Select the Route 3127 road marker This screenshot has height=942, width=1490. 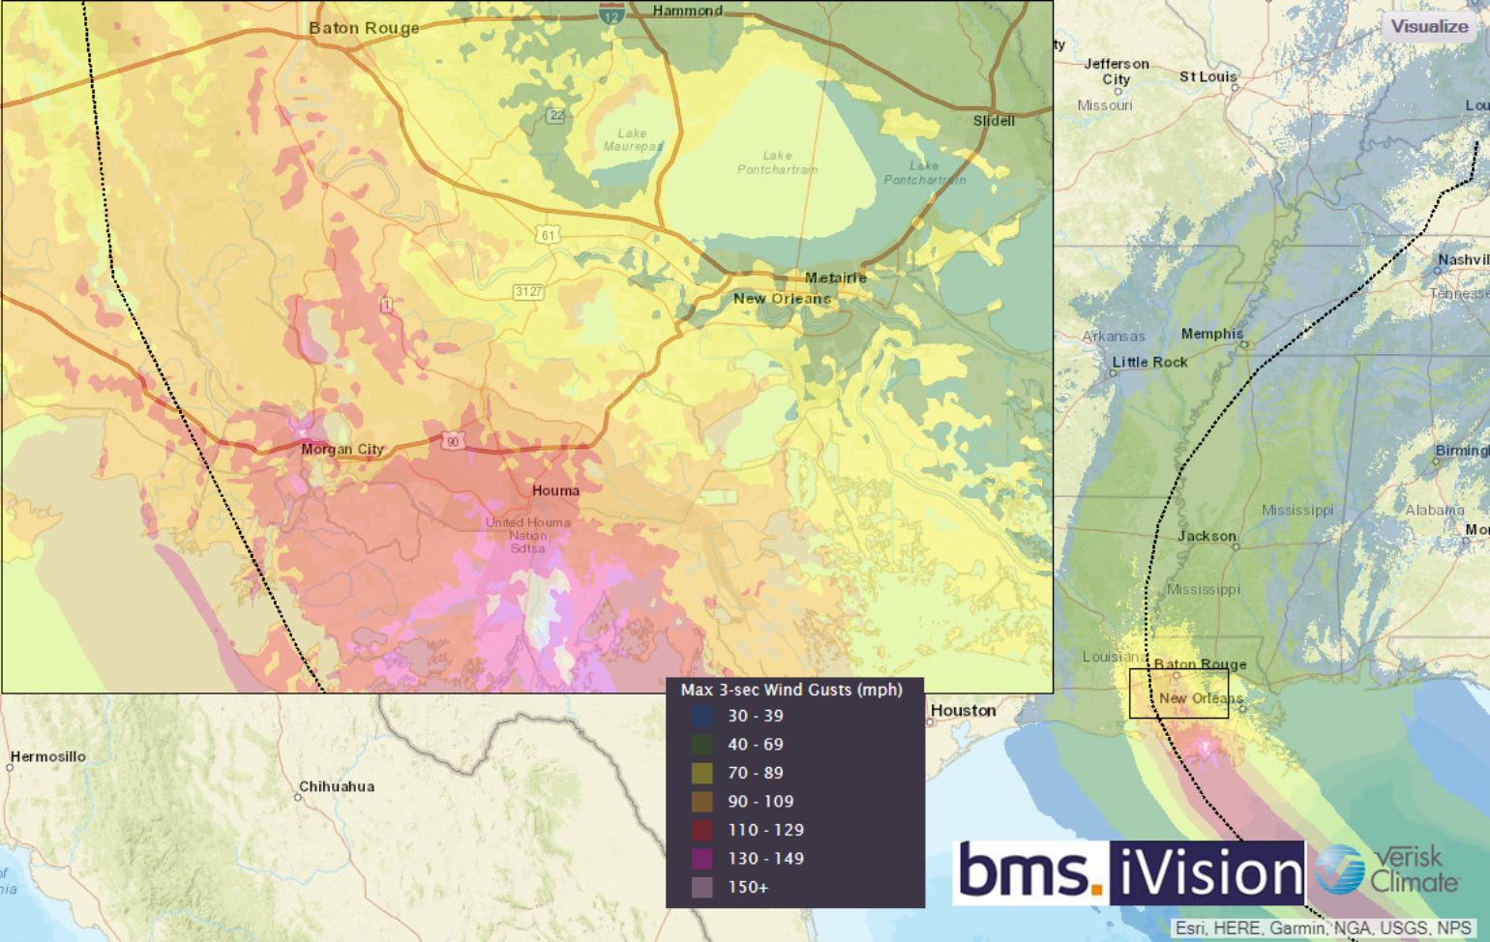tap(528, 292)
